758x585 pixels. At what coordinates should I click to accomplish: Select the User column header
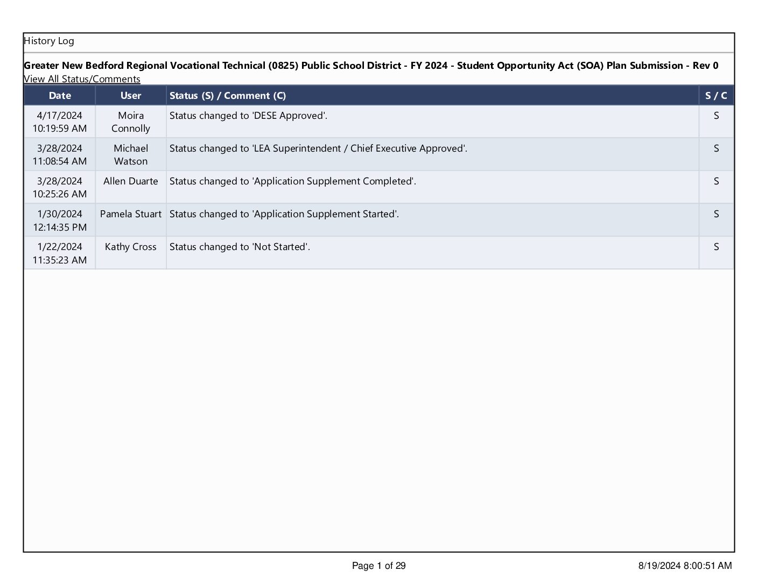click(131, 96)
